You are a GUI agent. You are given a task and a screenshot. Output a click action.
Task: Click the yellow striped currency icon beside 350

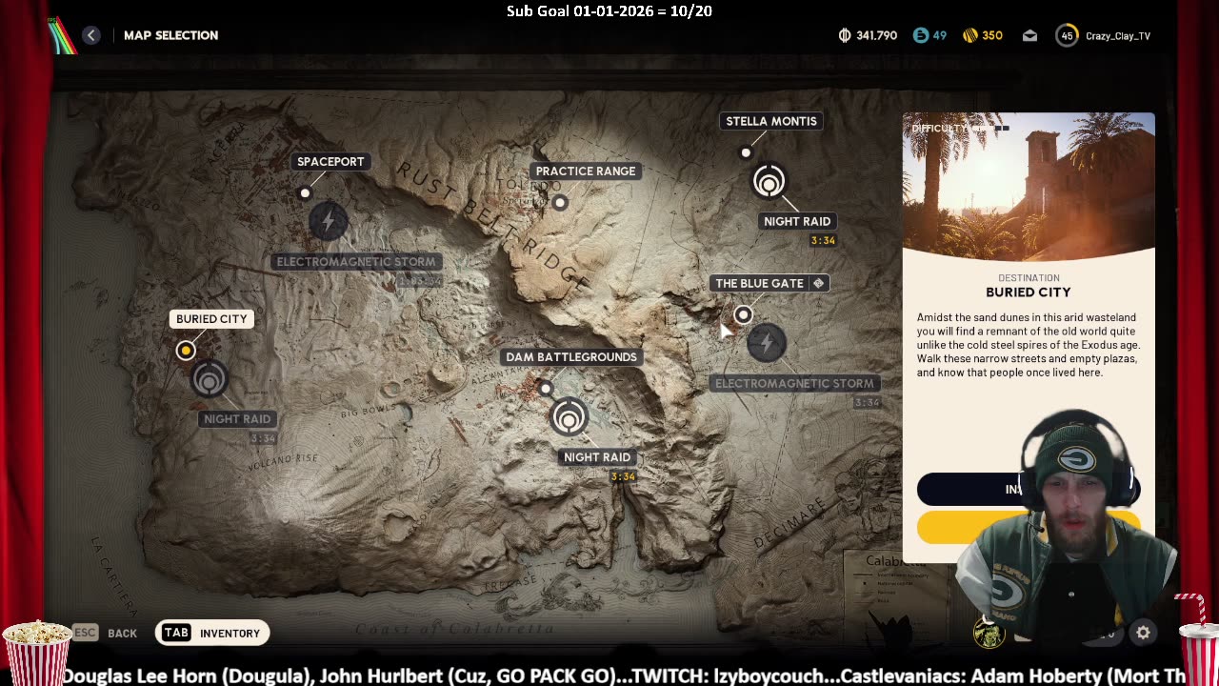click(x=970, y=35)
